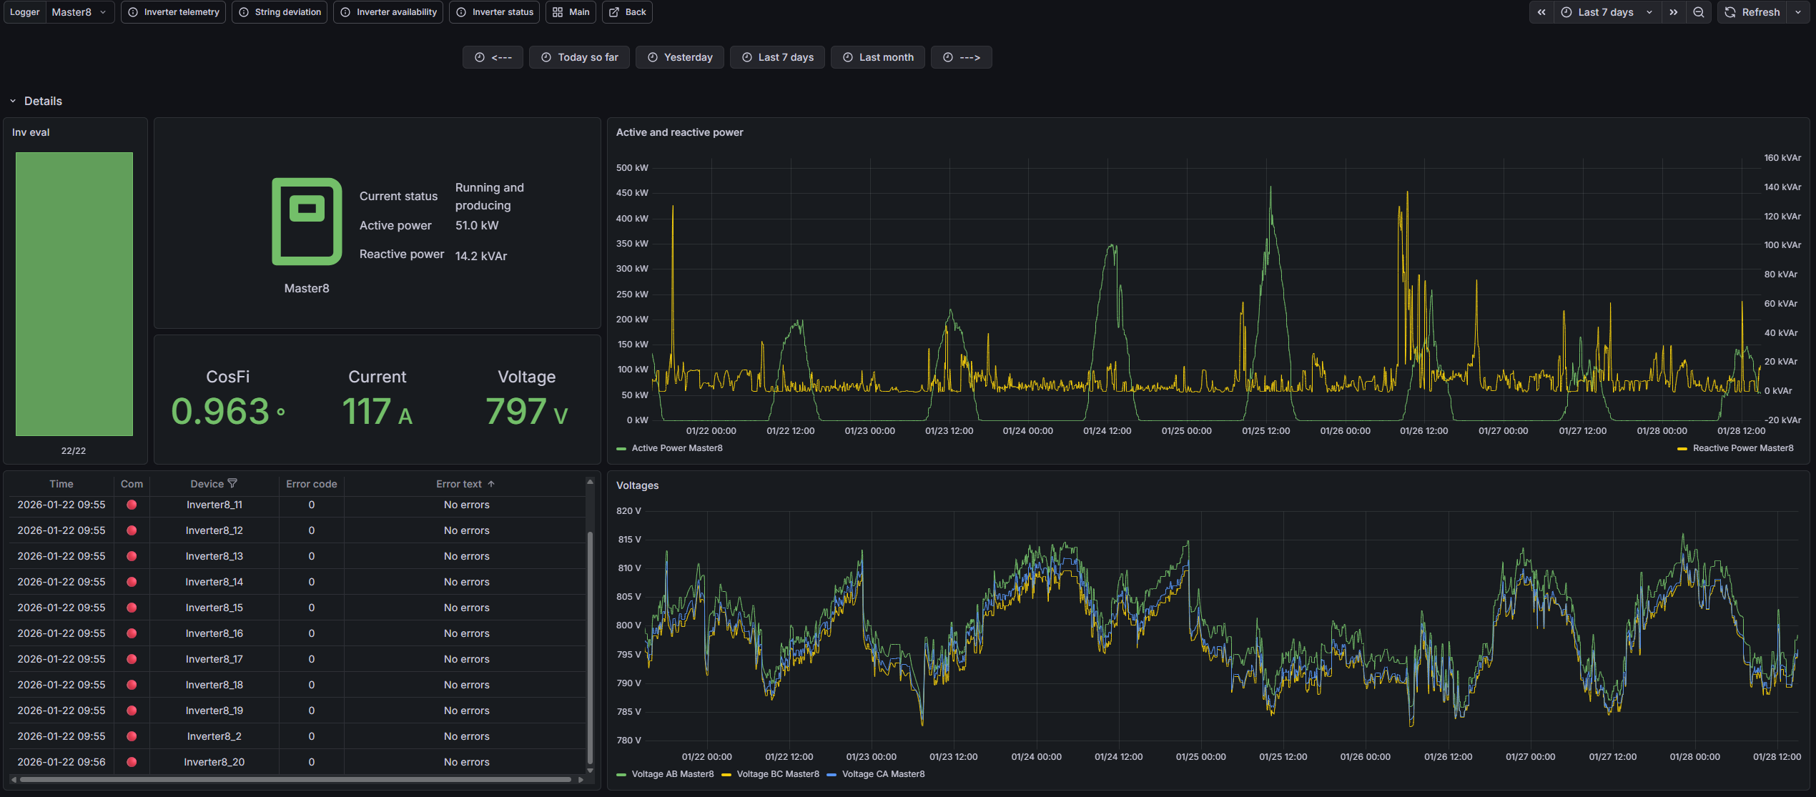Select the Inverter8_20 device cell
The image size is (1816, 797).
[x=214, y=762]
